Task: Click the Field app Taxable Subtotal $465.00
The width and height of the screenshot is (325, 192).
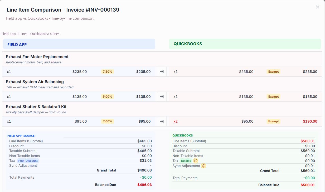Action: coord(144,151)
